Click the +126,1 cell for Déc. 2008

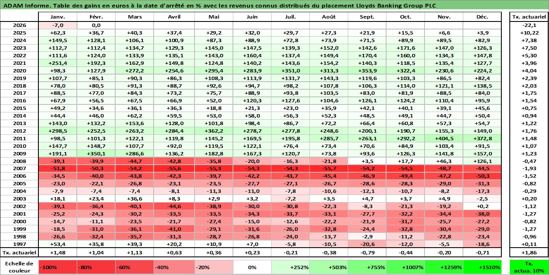coord(482,161)
